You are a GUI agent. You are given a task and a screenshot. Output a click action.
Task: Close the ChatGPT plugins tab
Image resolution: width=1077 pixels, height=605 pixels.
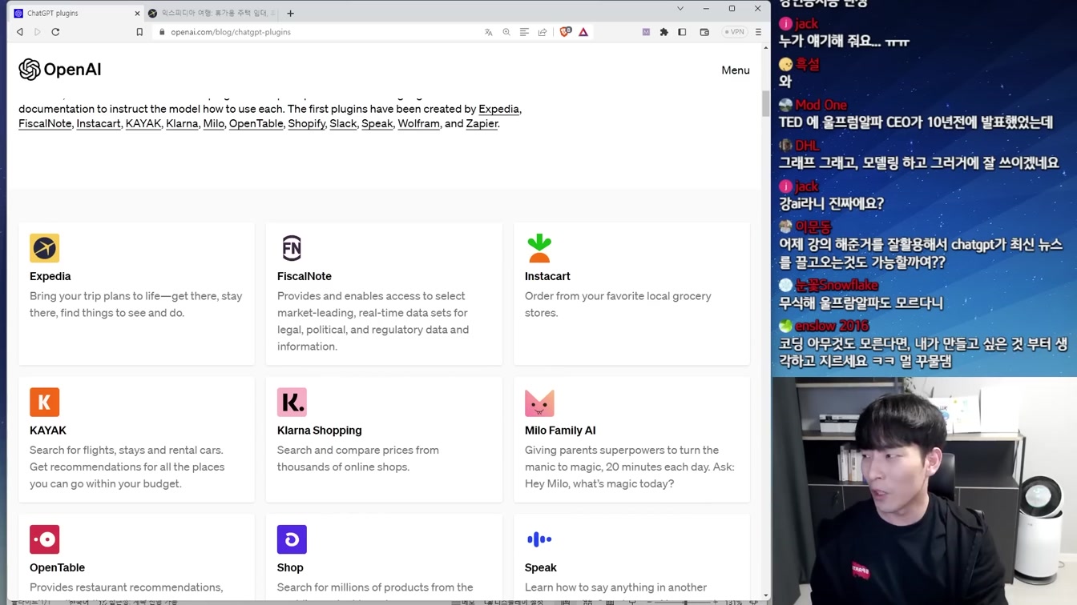click(x=137, y=14)
